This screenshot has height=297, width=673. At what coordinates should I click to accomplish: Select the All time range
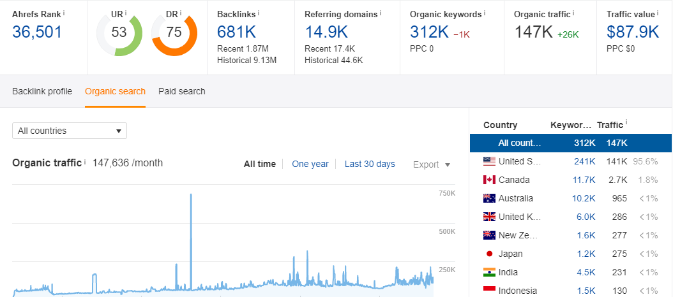(260, 164)
